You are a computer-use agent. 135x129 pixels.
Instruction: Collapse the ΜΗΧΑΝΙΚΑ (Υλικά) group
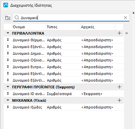click(x=8, y=100)
